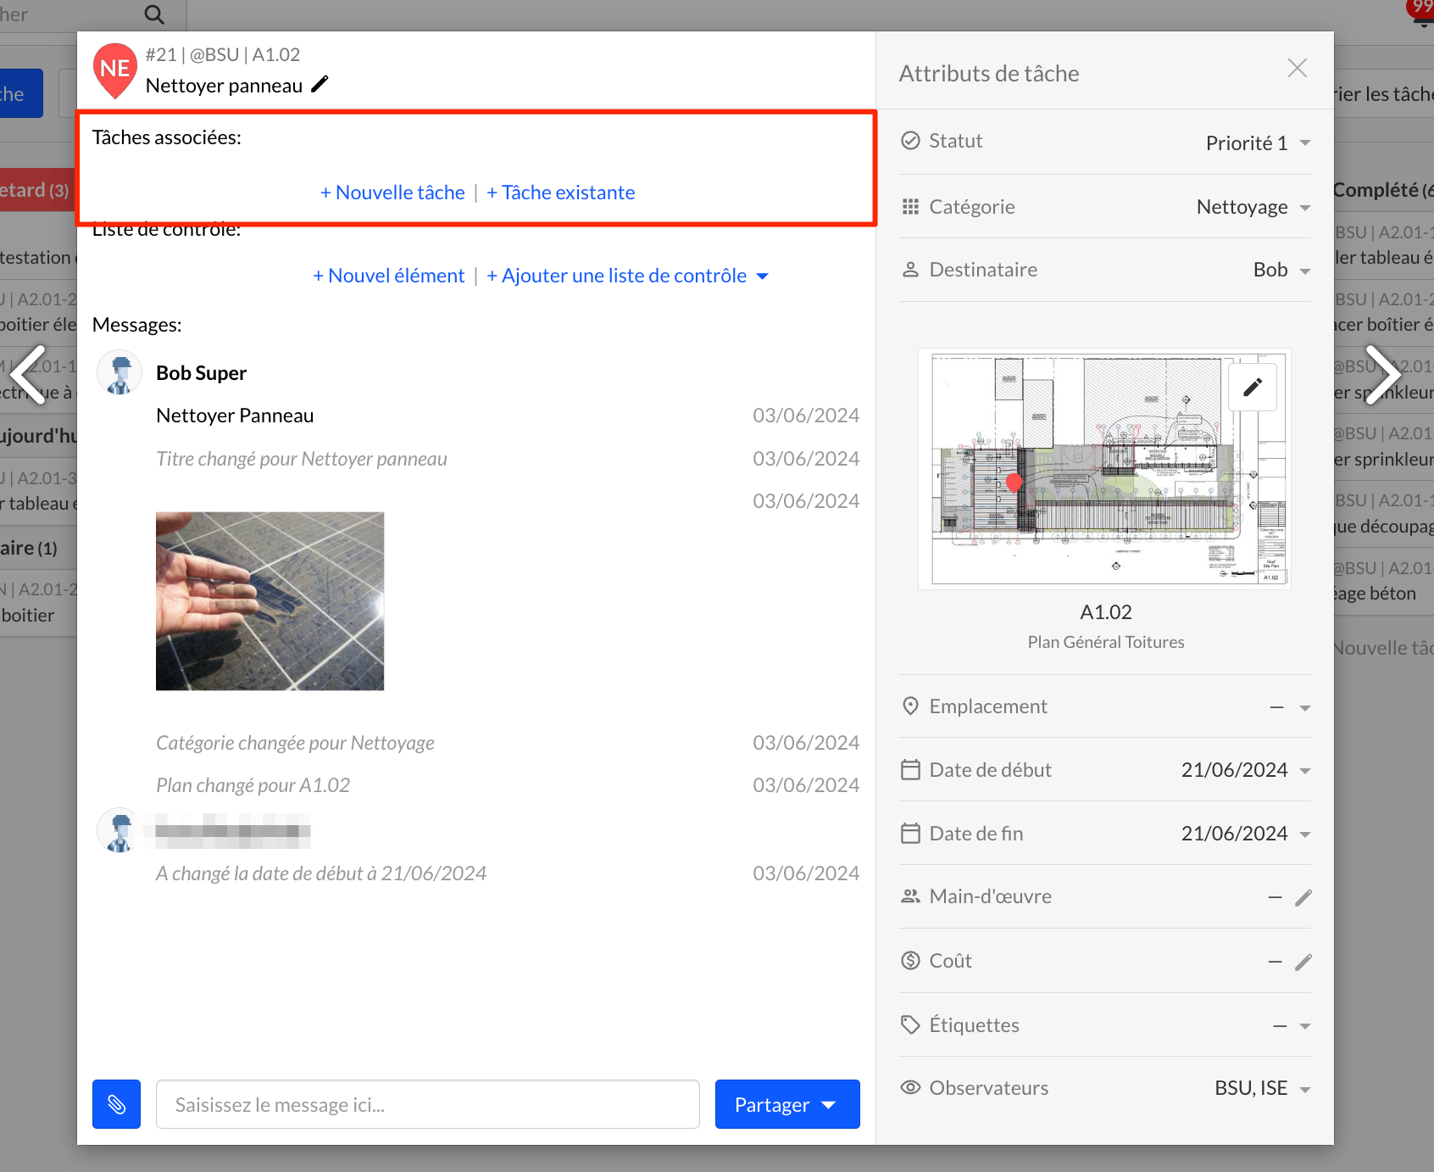Viewport: 1434px width, 1172px height.
Task: Click the date de début changed log entry
Action: 321,873
